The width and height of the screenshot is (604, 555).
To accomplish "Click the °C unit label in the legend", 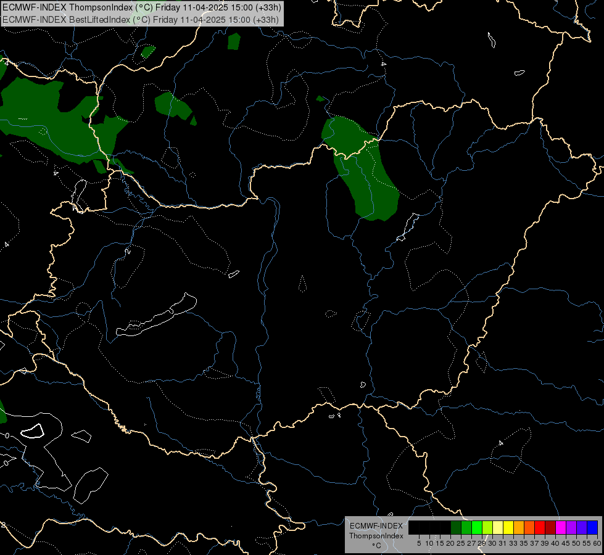I will 376,546.
